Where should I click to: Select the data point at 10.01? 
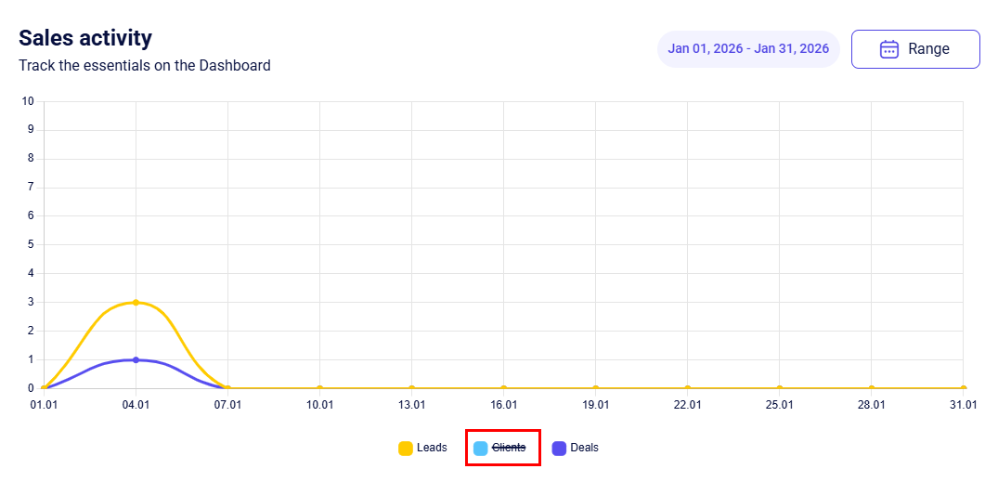coord(319,388)
